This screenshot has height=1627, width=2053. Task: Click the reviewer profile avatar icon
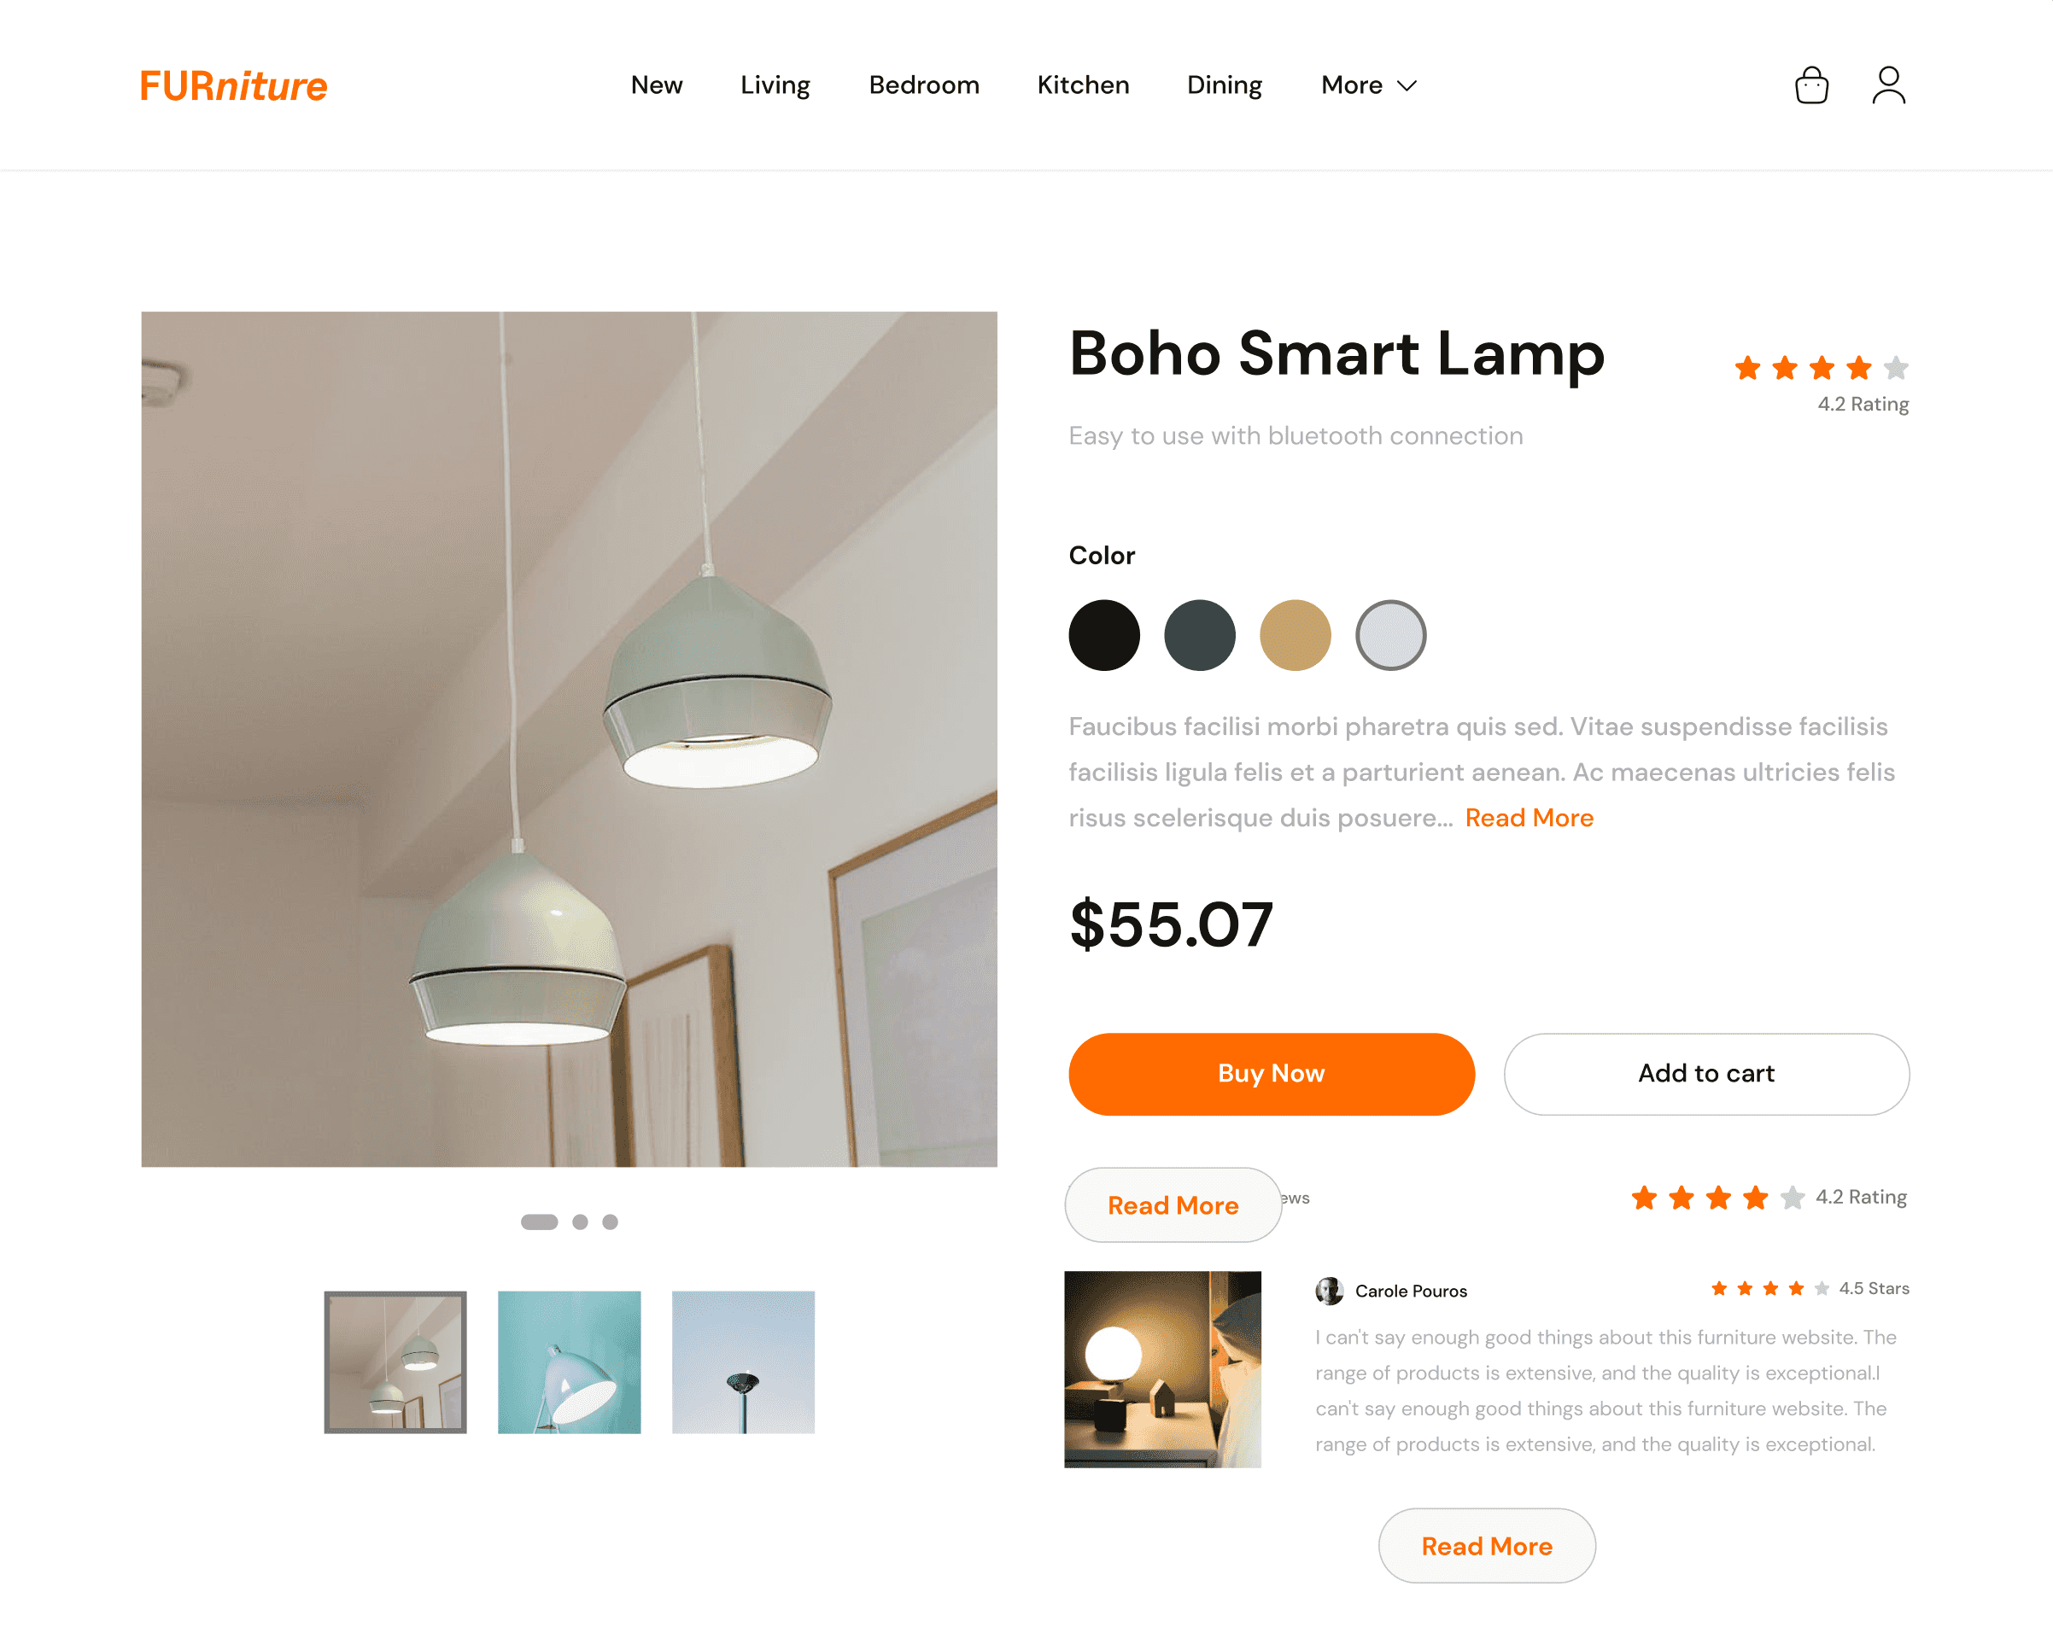(1328, 1291)
